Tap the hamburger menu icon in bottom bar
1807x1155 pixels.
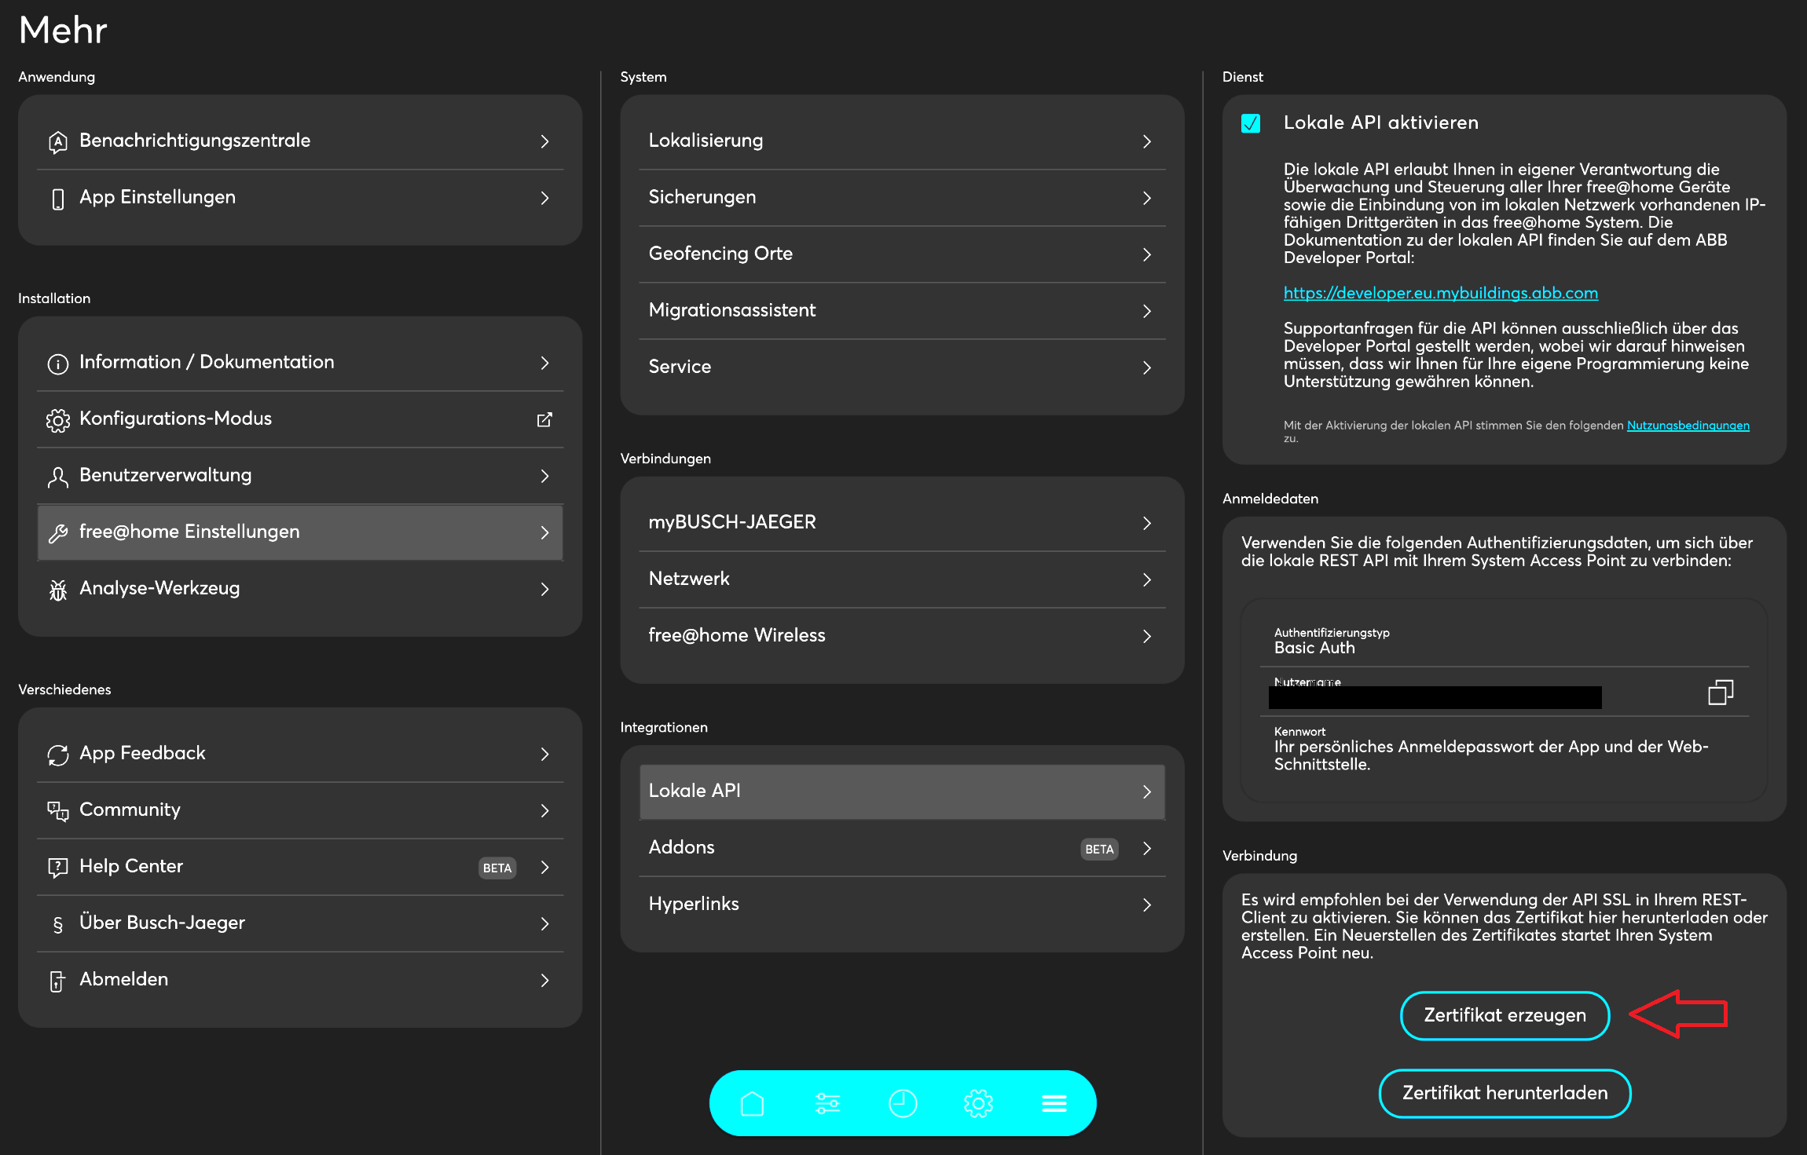pos(1054,1103)
